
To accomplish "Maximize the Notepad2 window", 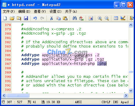I will (x=123, y=5).
